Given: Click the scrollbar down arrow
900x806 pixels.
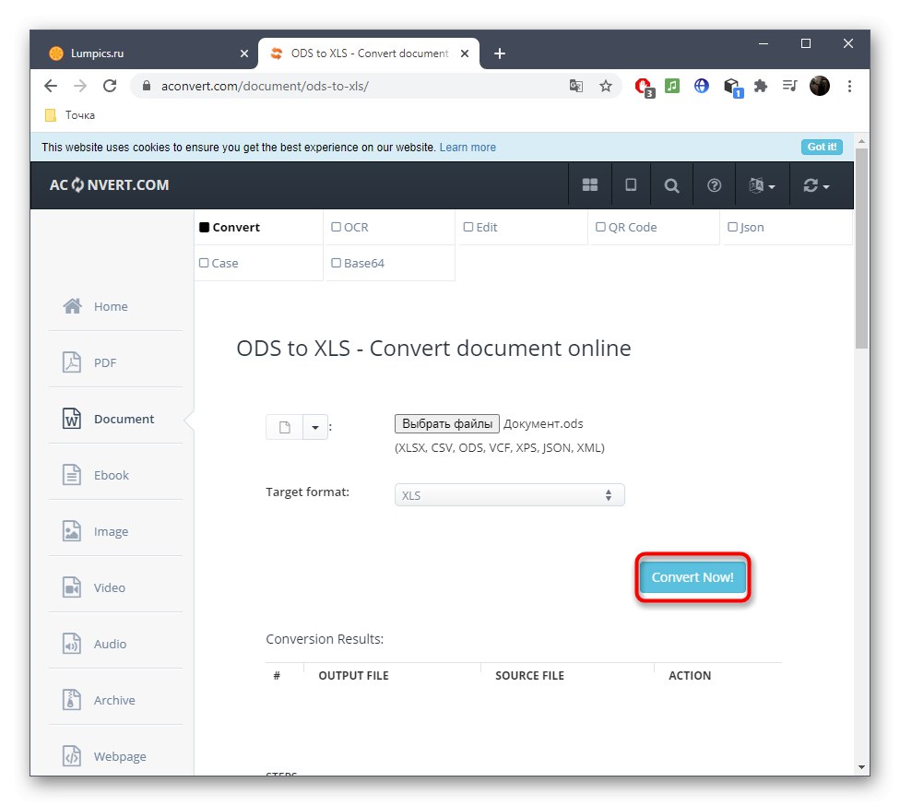Looking at the screenshot, I should pyautogui.click(x=861, y=767).
